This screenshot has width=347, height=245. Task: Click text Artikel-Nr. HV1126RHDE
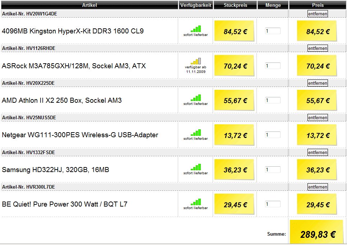(x=29, y=48)
